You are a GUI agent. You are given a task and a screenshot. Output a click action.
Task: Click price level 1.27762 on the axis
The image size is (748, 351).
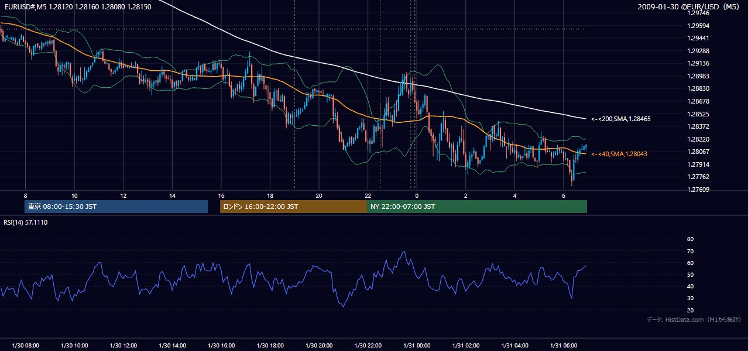[699, 177]
